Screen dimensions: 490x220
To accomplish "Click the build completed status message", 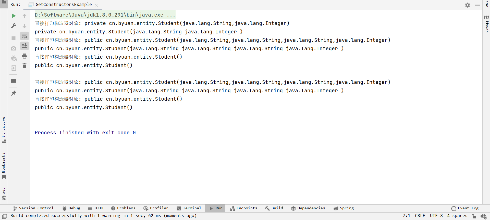I will click(x=104, y=216).
